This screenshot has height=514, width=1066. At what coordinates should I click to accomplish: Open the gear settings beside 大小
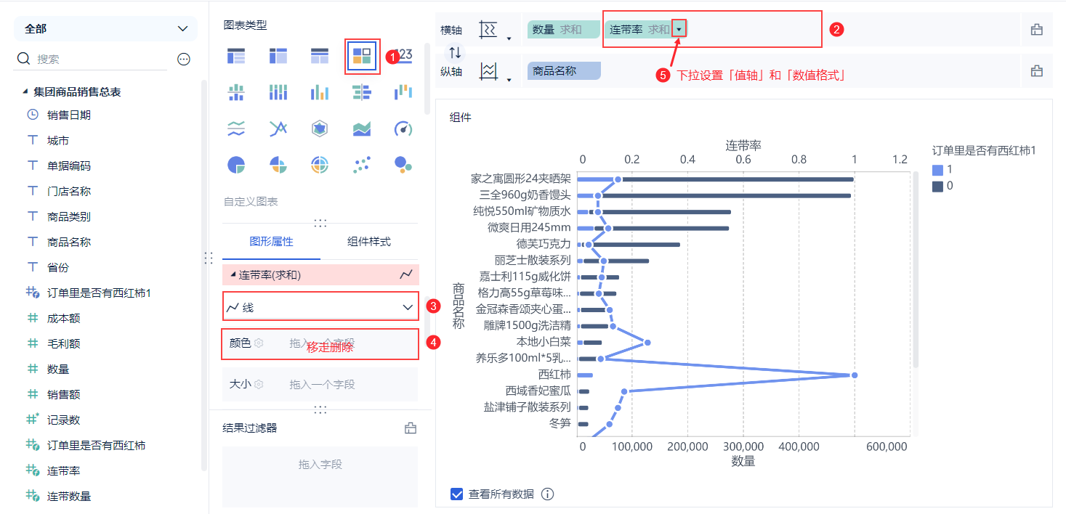pos(258,384)
